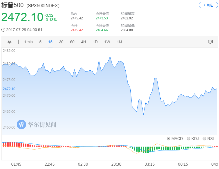Select the 15 minute interval tab

[50, 42]
